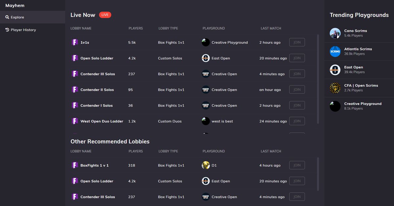Viewport: 394px width, 206px height.
Task: Join the Open Solo Ladder lobby
Action: pos(297,58)
